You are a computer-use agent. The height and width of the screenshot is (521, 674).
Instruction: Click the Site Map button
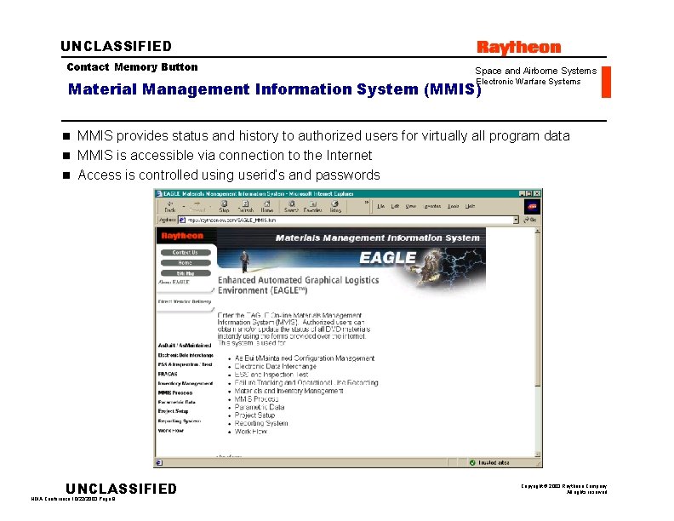186,273
